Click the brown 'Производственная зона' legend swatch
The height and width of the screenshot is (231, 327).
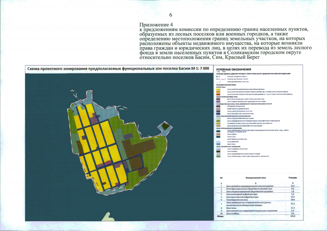click(218, 106)
